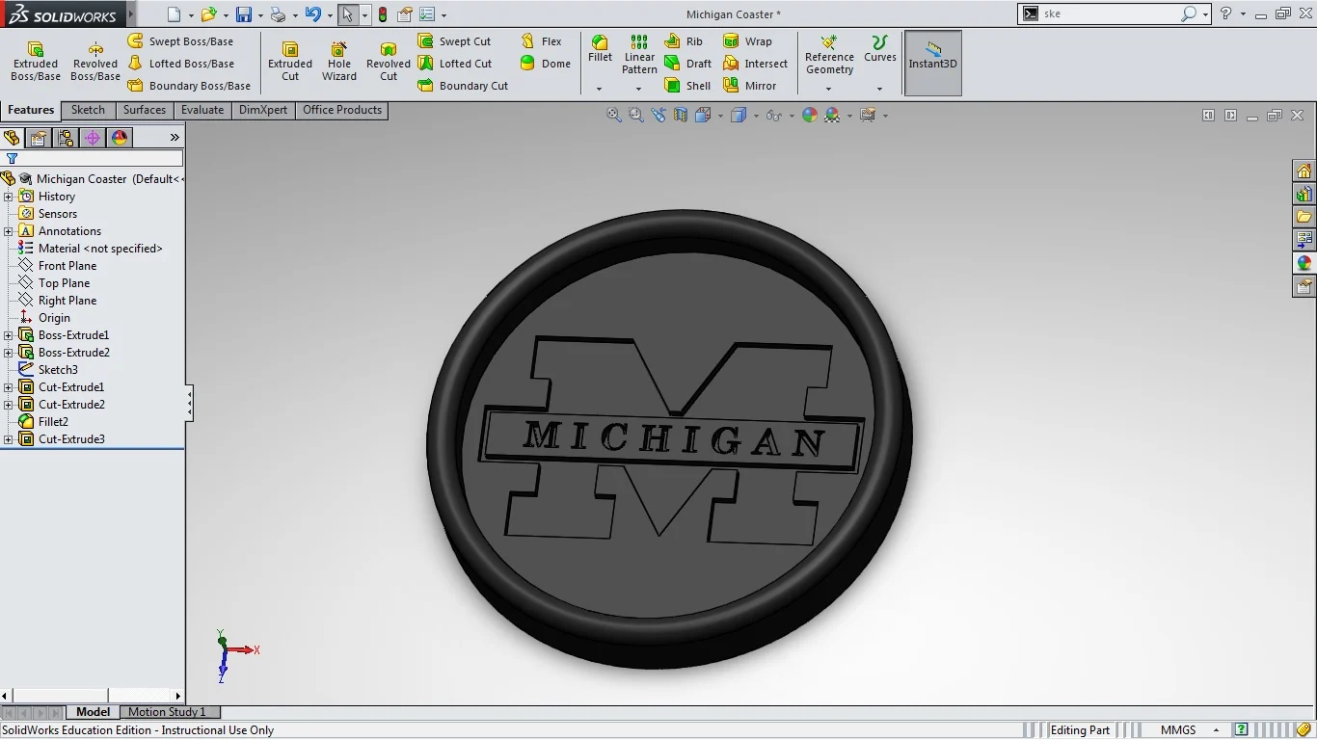Select the Wrap tool
This screenshot has width=1317, height=740.
747,41
